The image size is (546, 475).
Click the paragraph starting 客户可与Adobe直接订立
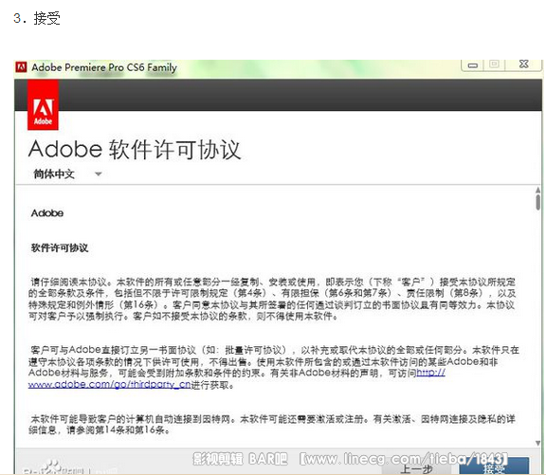274,367
